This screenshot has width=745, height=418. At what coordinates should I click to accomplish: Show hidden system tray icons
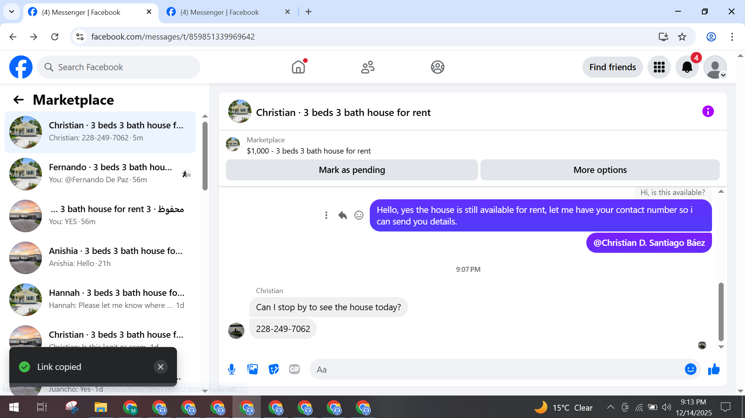point(610,407)
